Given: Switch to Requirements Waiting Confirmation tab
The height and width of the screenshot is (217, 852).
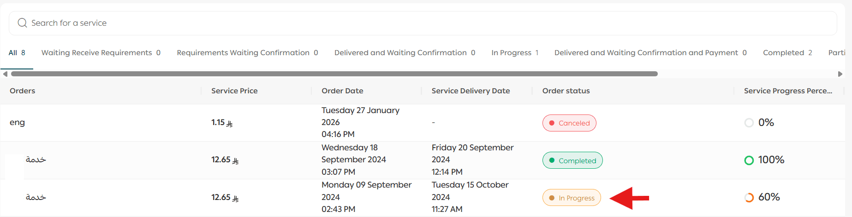Looking at the screenshot, I should 247,53.
